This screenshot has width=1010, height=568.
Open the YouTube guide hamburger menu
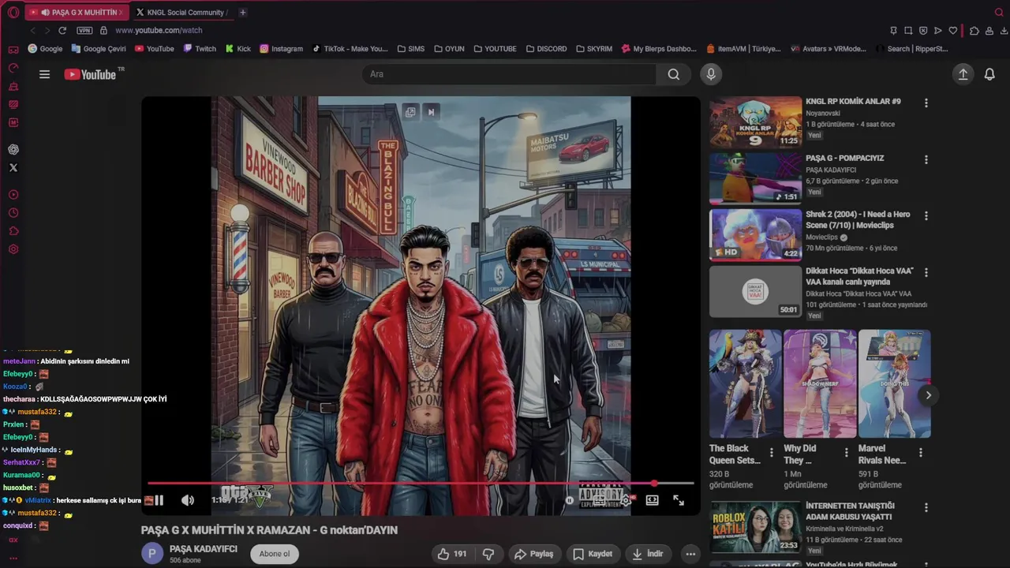coord(44,74)
